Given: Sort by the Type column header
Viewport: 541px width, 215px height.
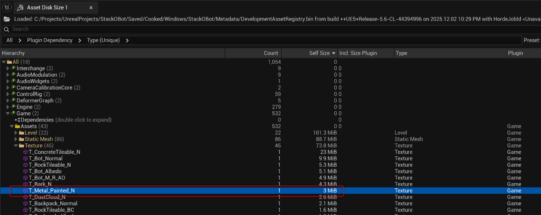Looking at the screenshot, I should click(450, 53).
